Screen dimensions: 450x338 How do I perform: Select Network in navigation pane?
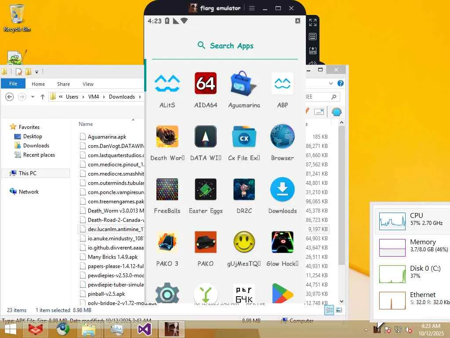[29, 192]
